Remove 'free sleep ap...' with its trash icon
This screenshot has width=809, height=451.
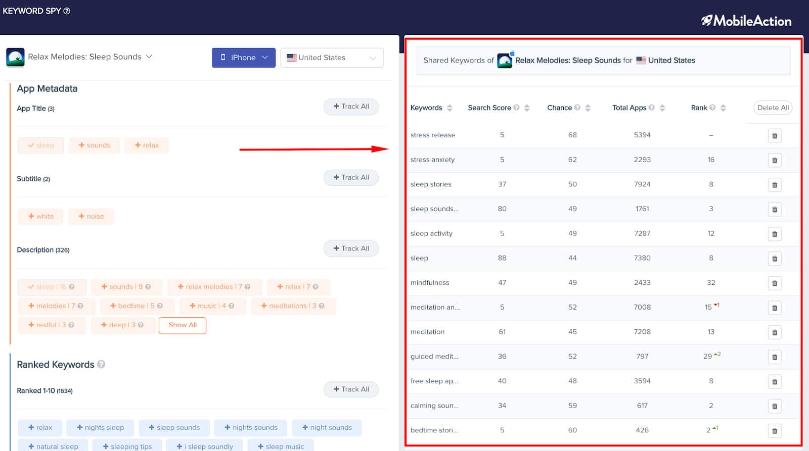774,381
